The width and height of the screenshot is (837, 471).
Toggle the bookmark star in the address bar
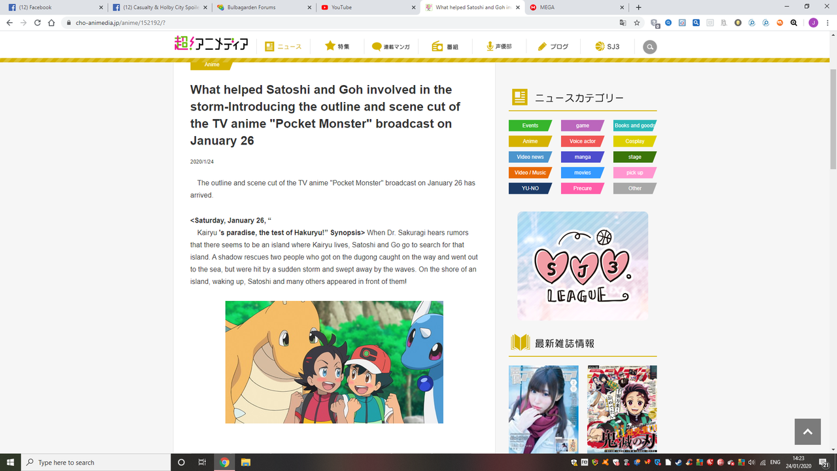pos(636,22)
